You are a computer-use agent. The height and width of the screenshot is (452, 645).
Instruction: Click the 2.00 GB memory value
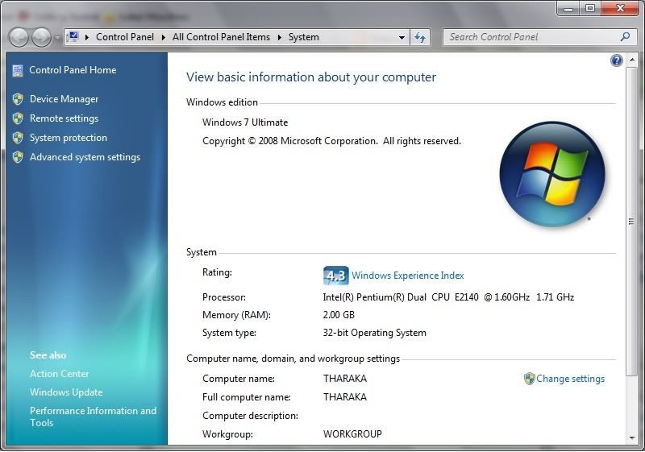(x=339, y=315)
